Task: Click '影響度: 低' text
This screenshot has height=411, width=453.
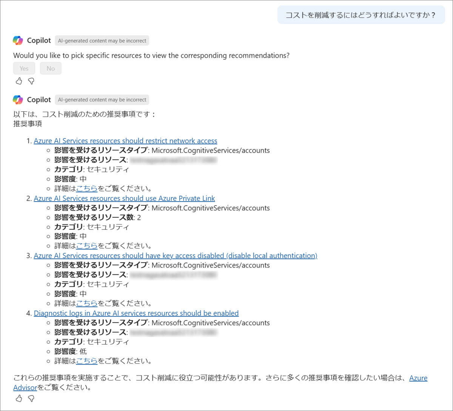Action: tap(70, 351)
